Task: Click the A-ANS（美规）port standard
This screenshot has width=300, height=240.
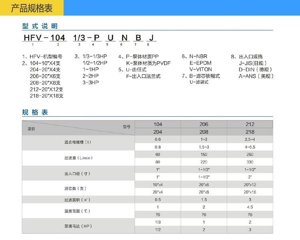Action: [x=256, y=76]
